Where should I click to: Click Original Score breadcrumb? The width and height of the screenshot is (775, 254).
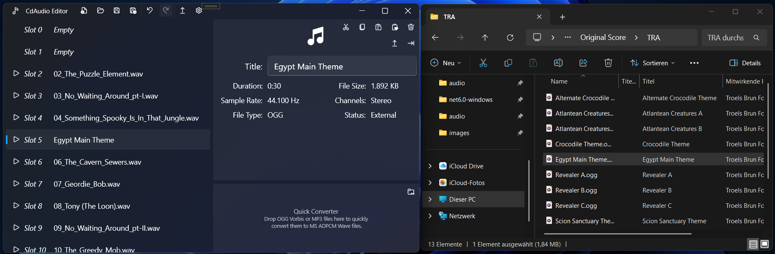(603, 37)
